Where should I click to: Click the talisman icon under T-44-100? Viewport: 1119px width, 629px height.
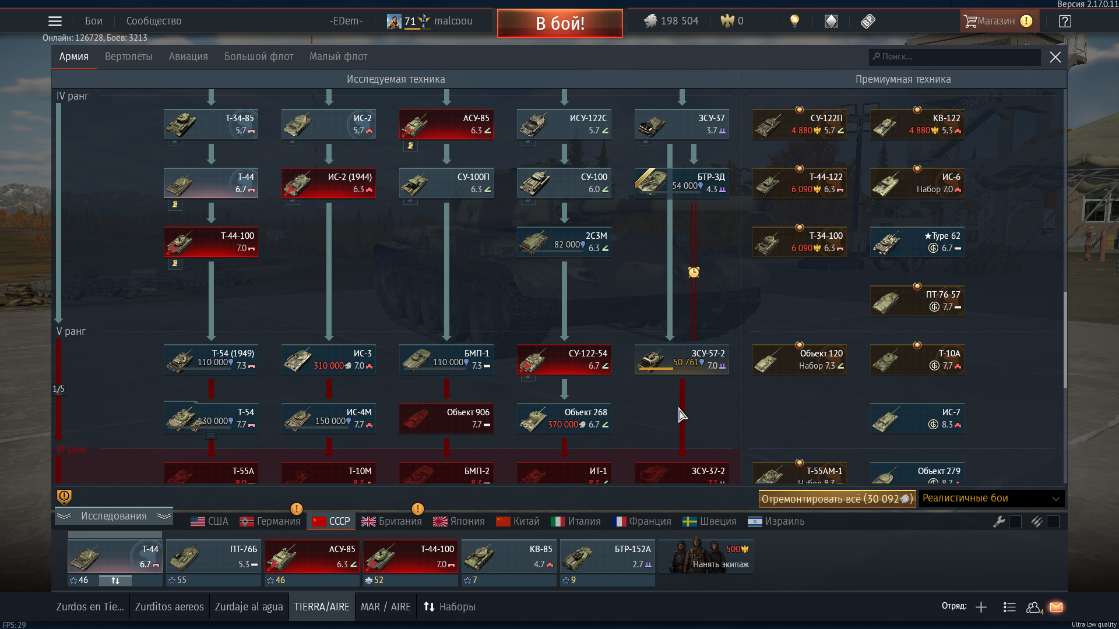coord(175,263)
